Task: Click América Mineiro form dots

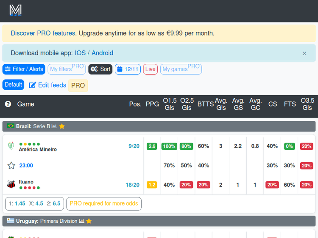Action: click(30, 144)
